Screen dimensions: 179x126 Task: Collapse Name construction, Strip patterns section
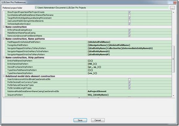(4, 57)
